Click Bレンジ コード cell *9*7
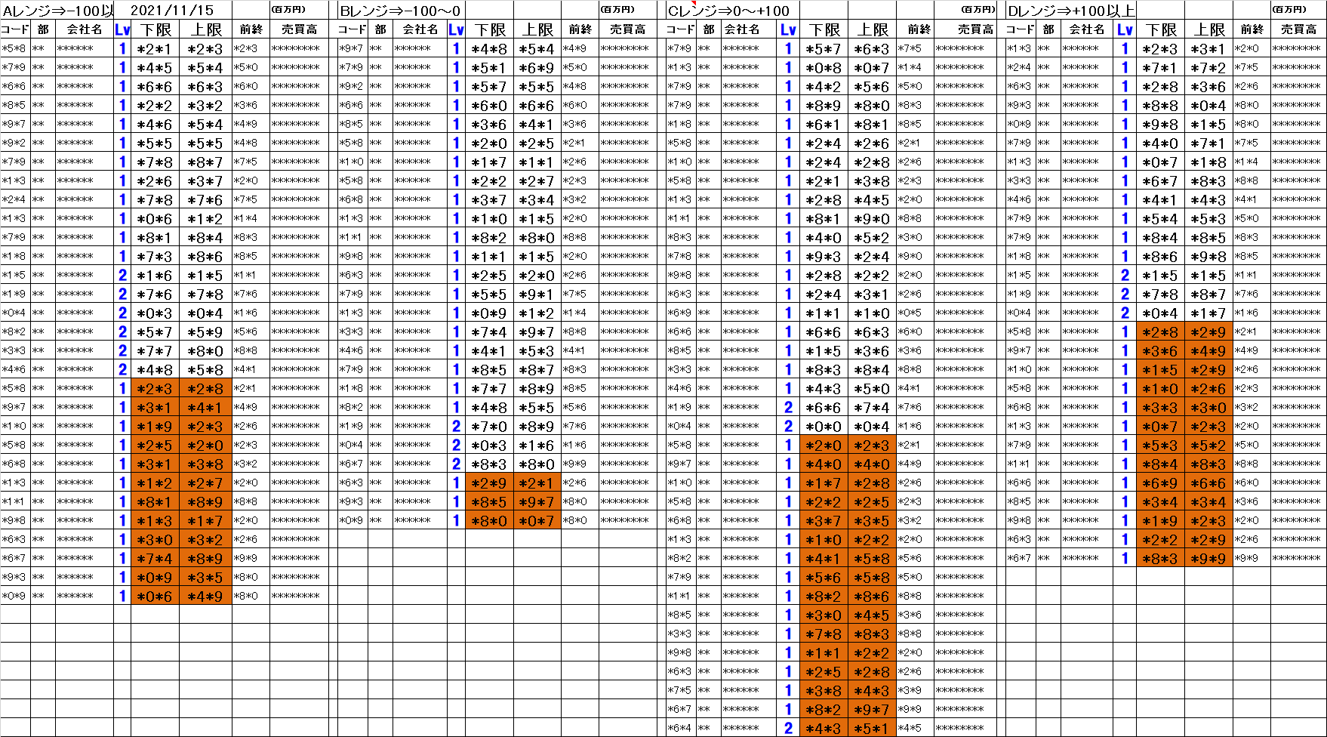 (353, 48)
